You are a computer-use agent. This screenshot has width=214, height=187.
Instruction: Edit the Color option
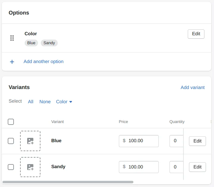pyautogui.click(x=196, y=34)
